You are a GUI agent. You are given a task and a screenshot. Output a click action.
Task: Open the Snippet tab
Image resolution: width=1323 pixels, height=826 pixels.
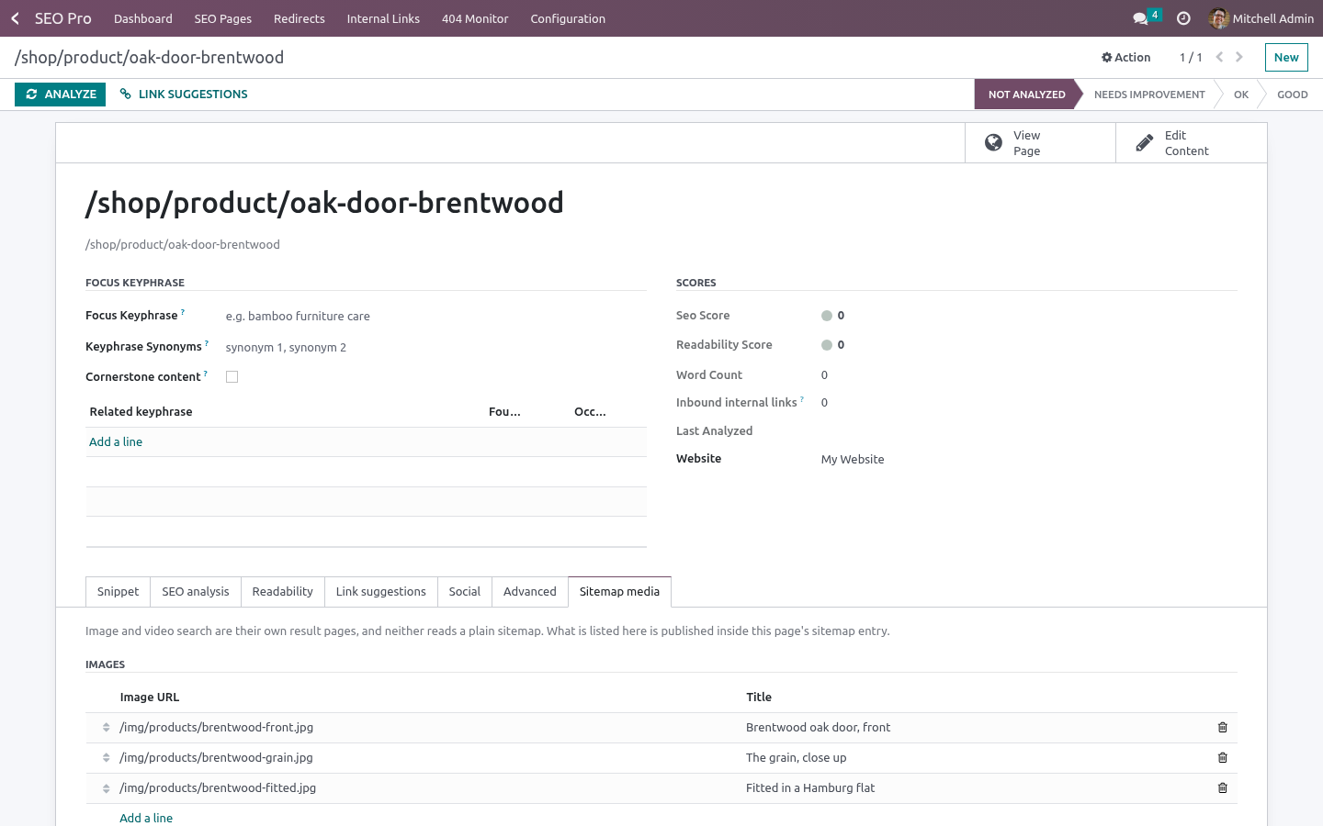click(x=118, y=592)
